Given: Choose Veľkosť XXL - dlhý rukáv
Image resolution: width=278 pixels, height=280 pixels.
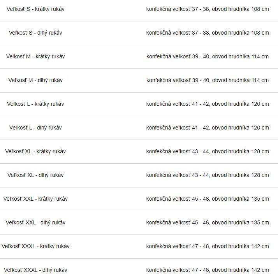Looking at the screenshot, I should [x=35, y=223].
